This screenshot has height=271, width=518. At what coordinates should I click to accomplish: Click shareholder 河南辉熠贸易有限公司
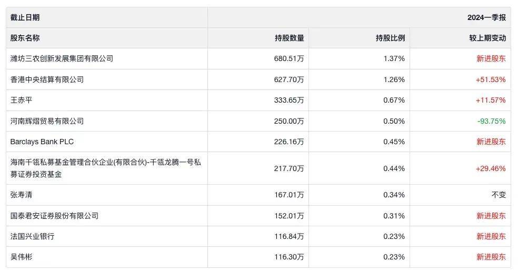point(47,121)
